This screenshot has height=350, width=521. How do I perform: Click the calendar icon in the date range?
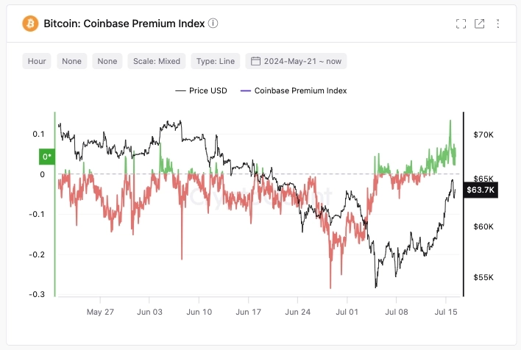[x=255, y=61]
